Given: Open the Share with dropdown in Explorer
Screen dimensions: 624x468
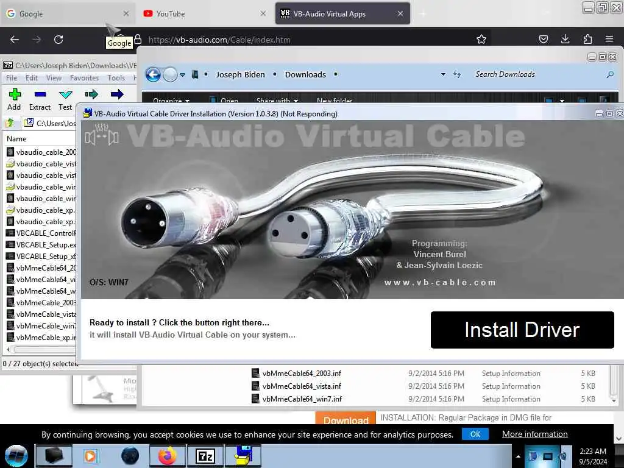Looking at the screenshot, I should click(277, 101).
